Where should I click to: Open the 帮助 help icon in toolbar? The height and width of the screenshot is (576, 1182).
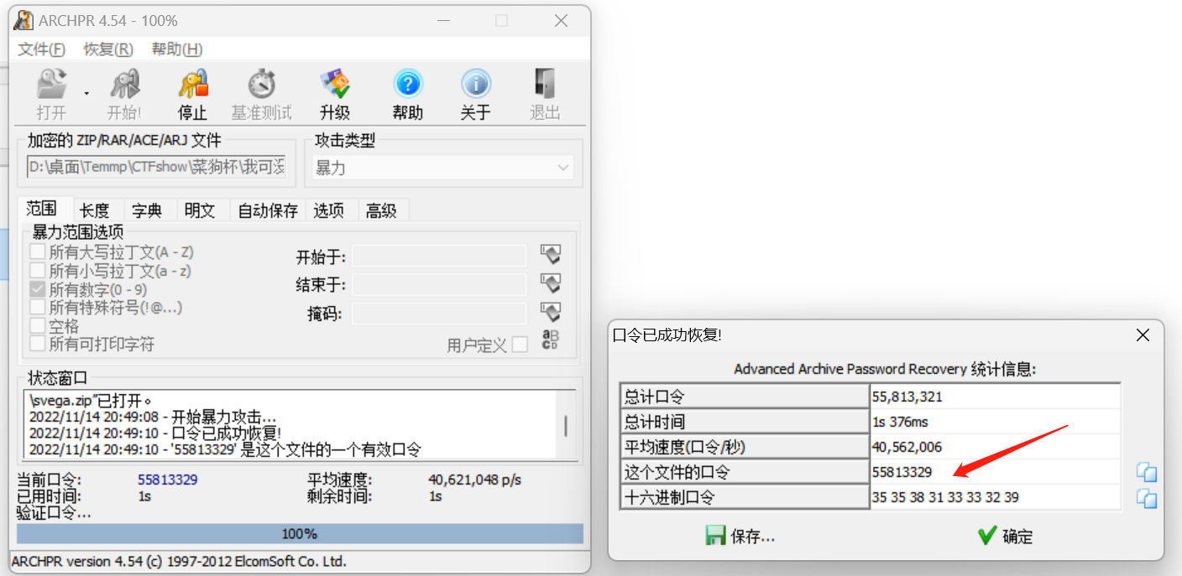coord(407,85)
